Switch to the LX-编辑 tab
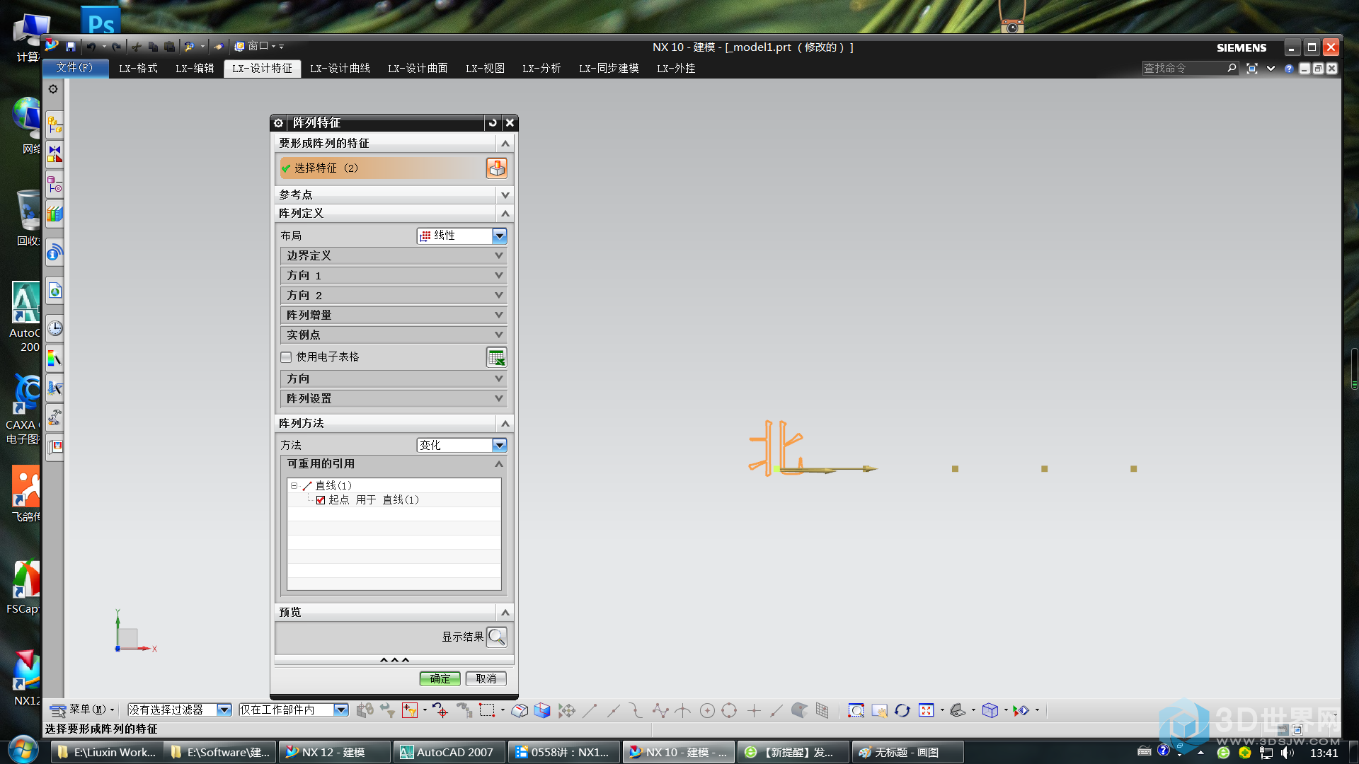The image size is (1359, 764). click(195, 69)
